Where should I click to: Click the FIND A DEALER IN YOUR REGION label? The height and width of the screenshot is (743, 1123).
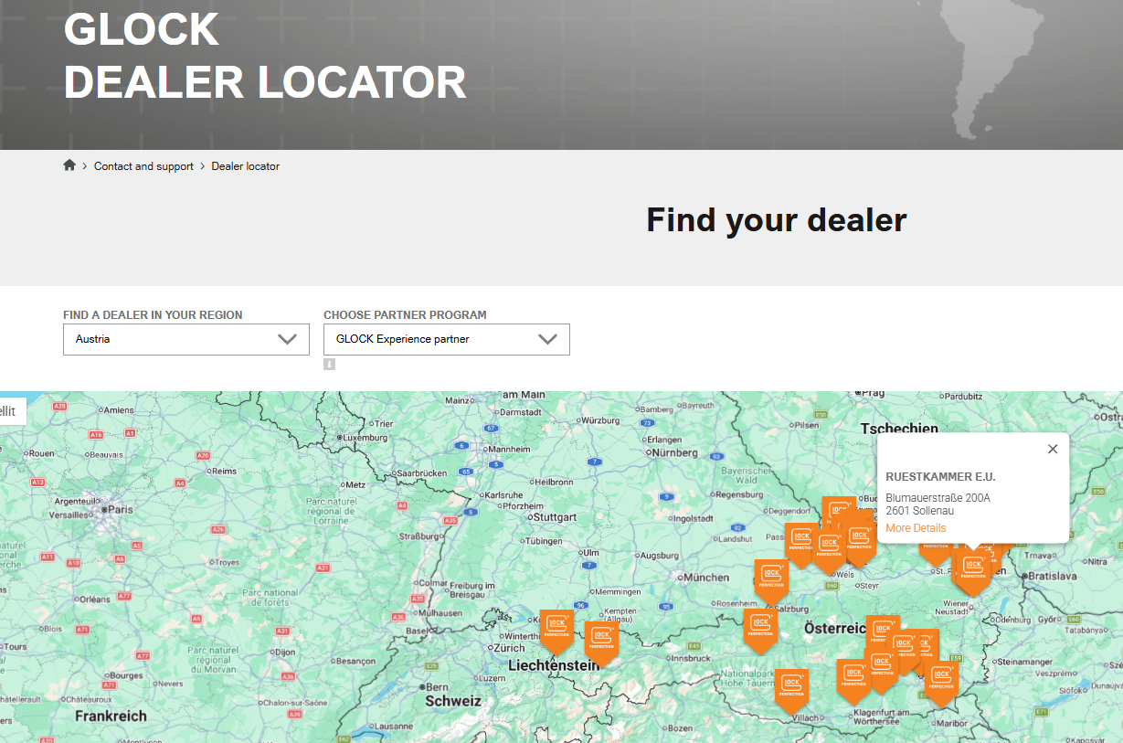pyautogui.click(x=153, y=315)
